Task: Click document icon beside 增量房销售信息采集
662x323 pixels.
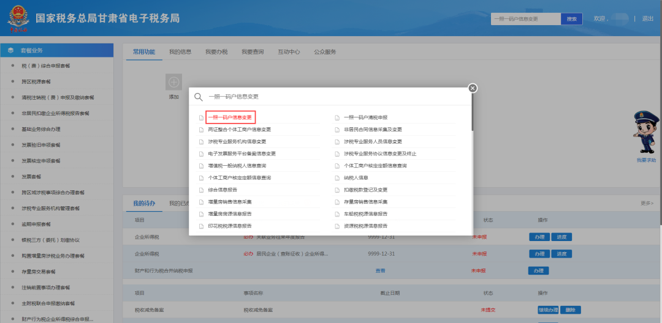Action: 202,202
